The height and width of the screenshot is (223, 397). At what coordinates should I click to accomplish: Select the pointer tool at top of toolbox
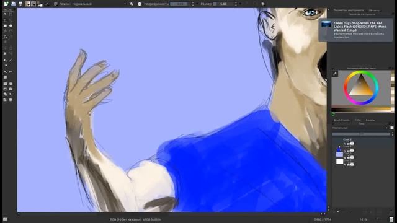5,14
